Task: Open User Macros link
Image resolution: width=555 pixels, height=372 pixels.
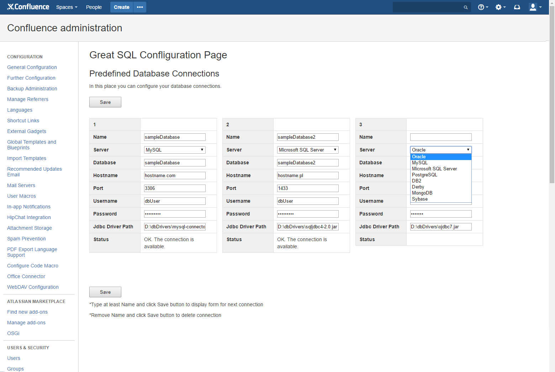Action: point(21,196)
